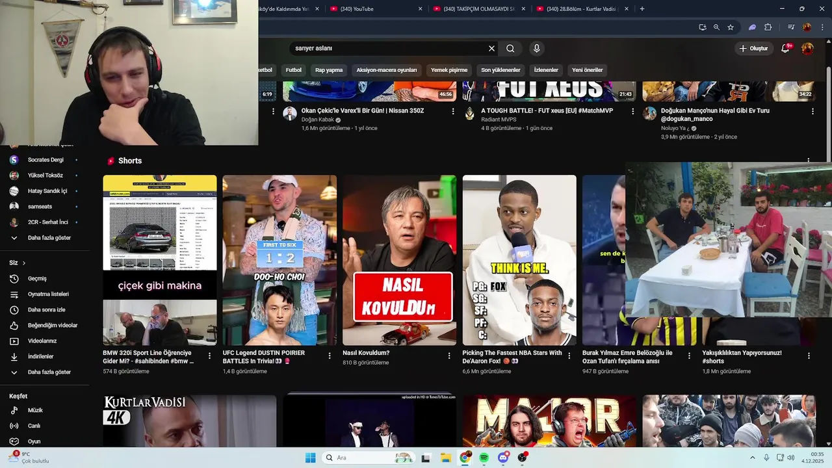Open the browser extensions puzzle icon
Image resolution: width=832 pixels, height=468 pixels.
coord(768,27)
